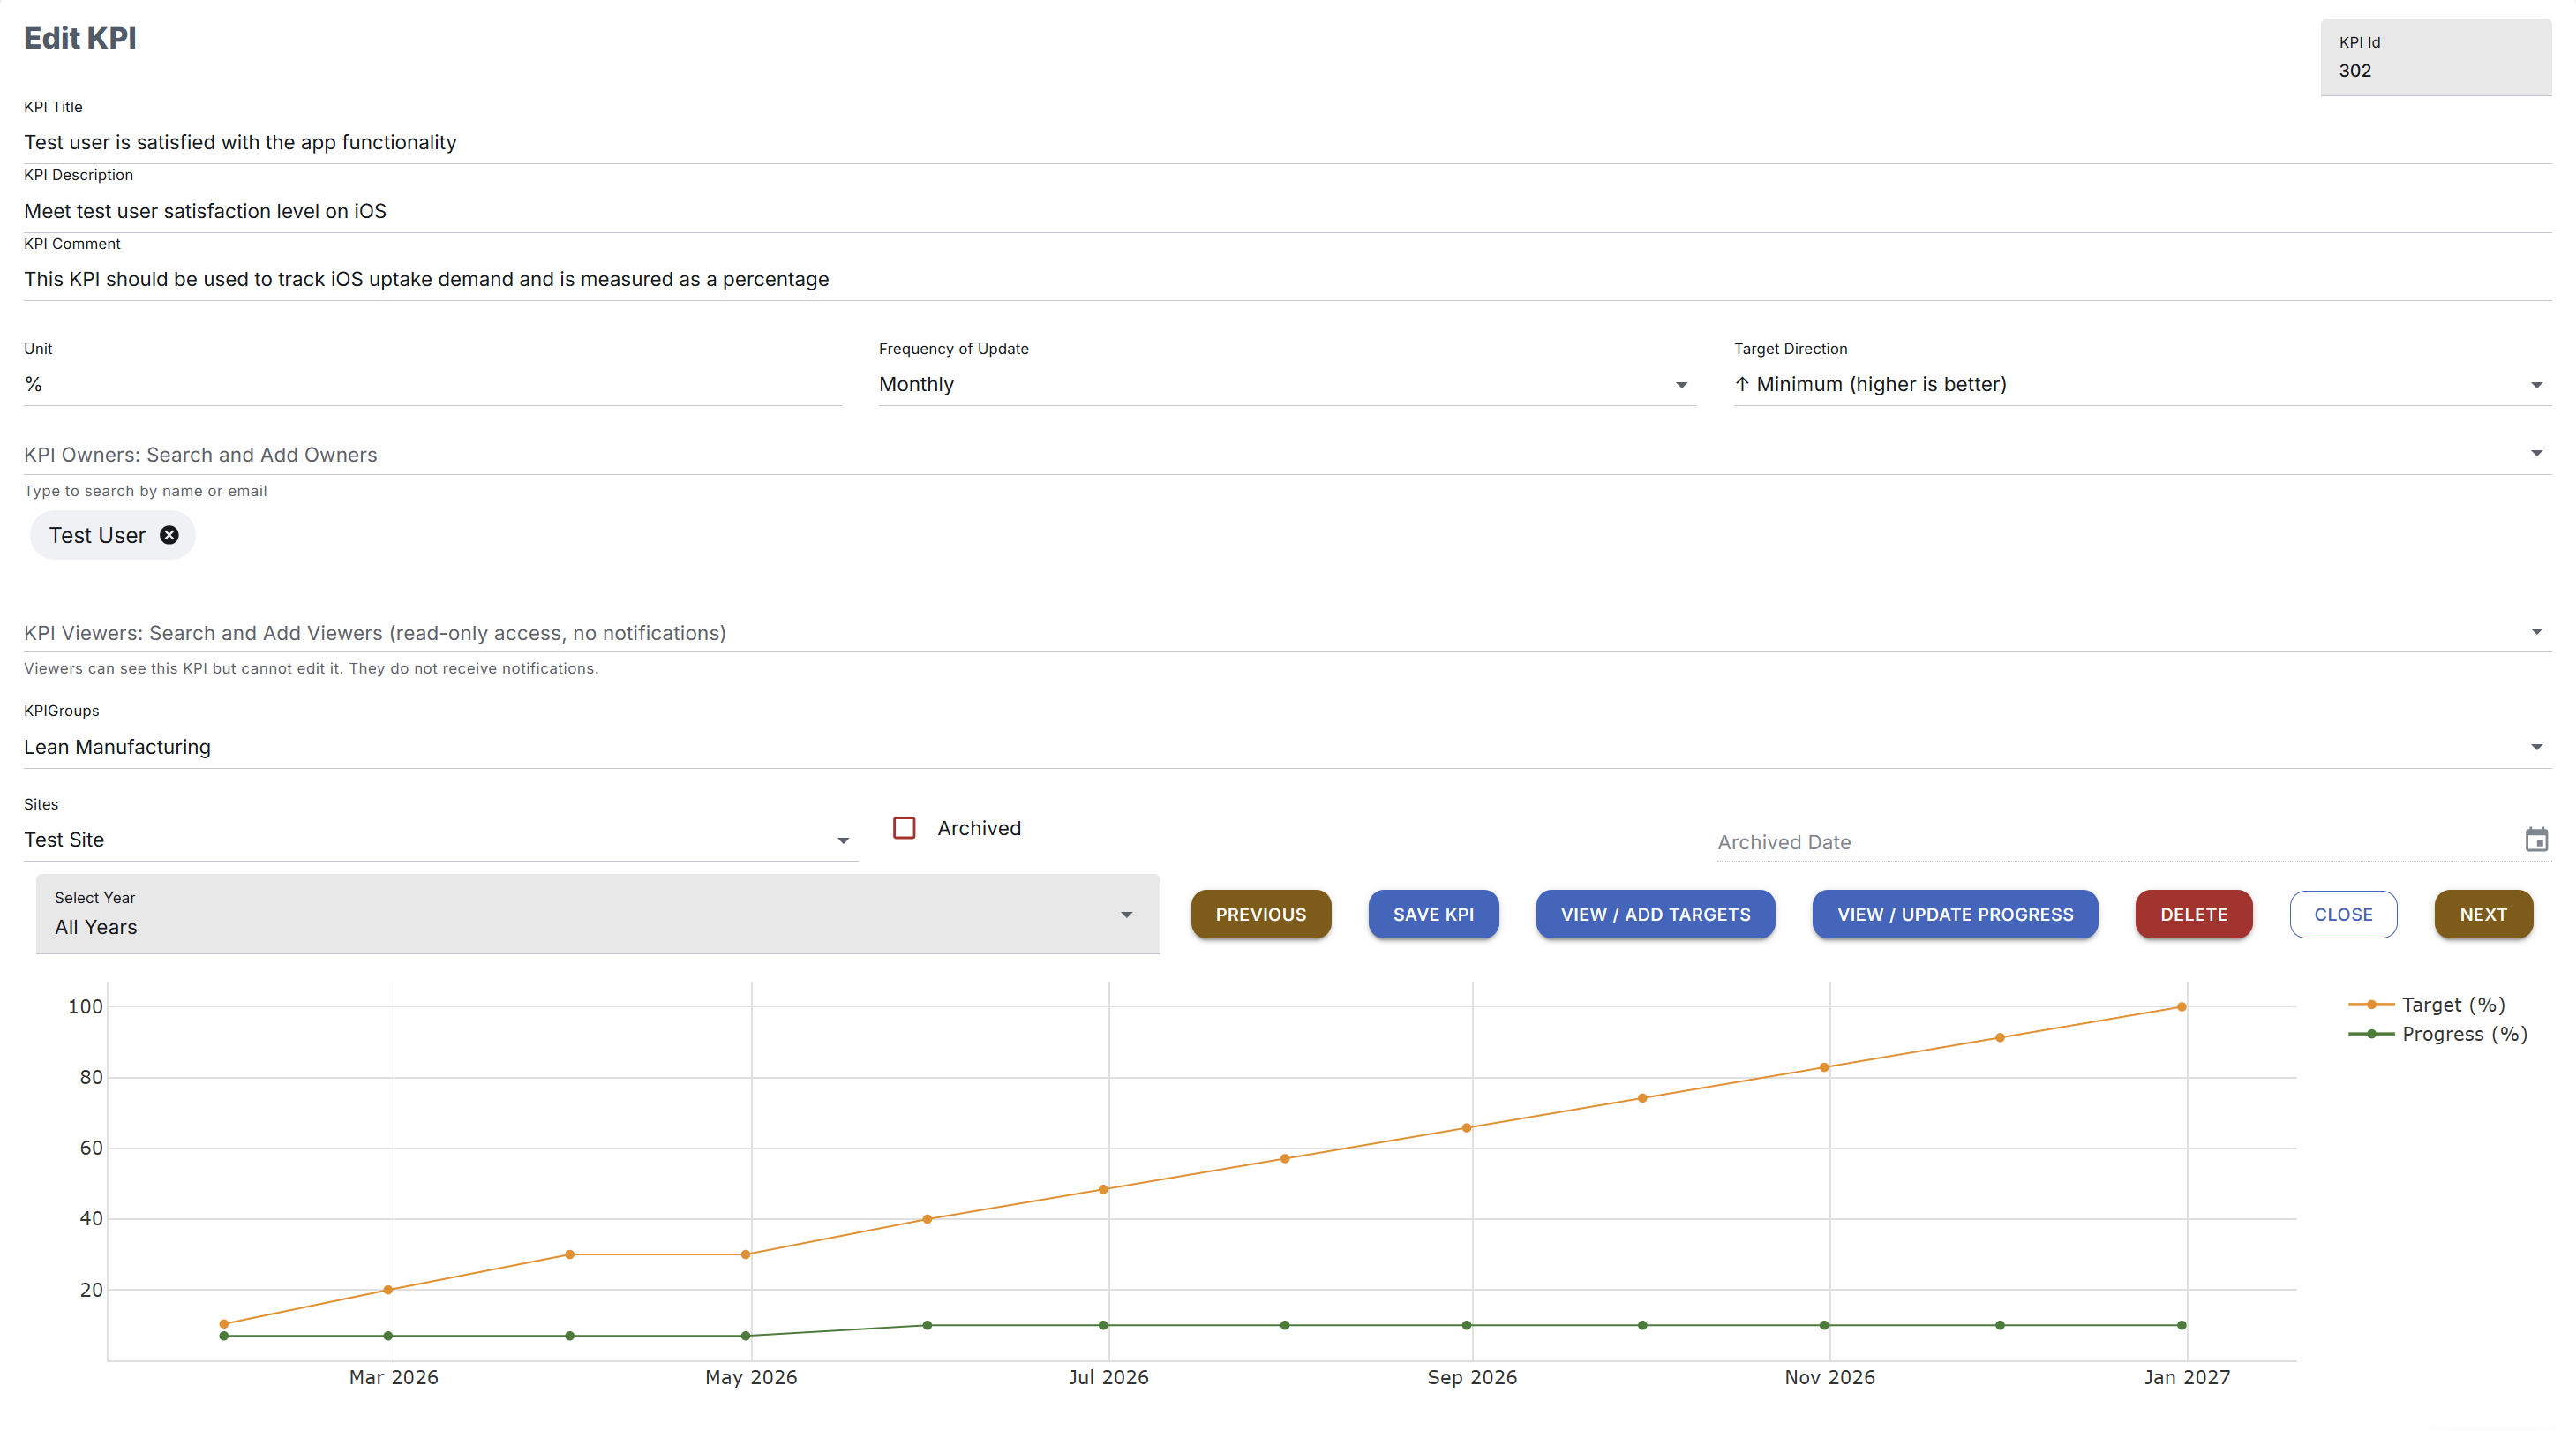This screenshot has width=2576, height=1431.
Task: Click the Nov 2026 axis label
Action: 1830,1376
